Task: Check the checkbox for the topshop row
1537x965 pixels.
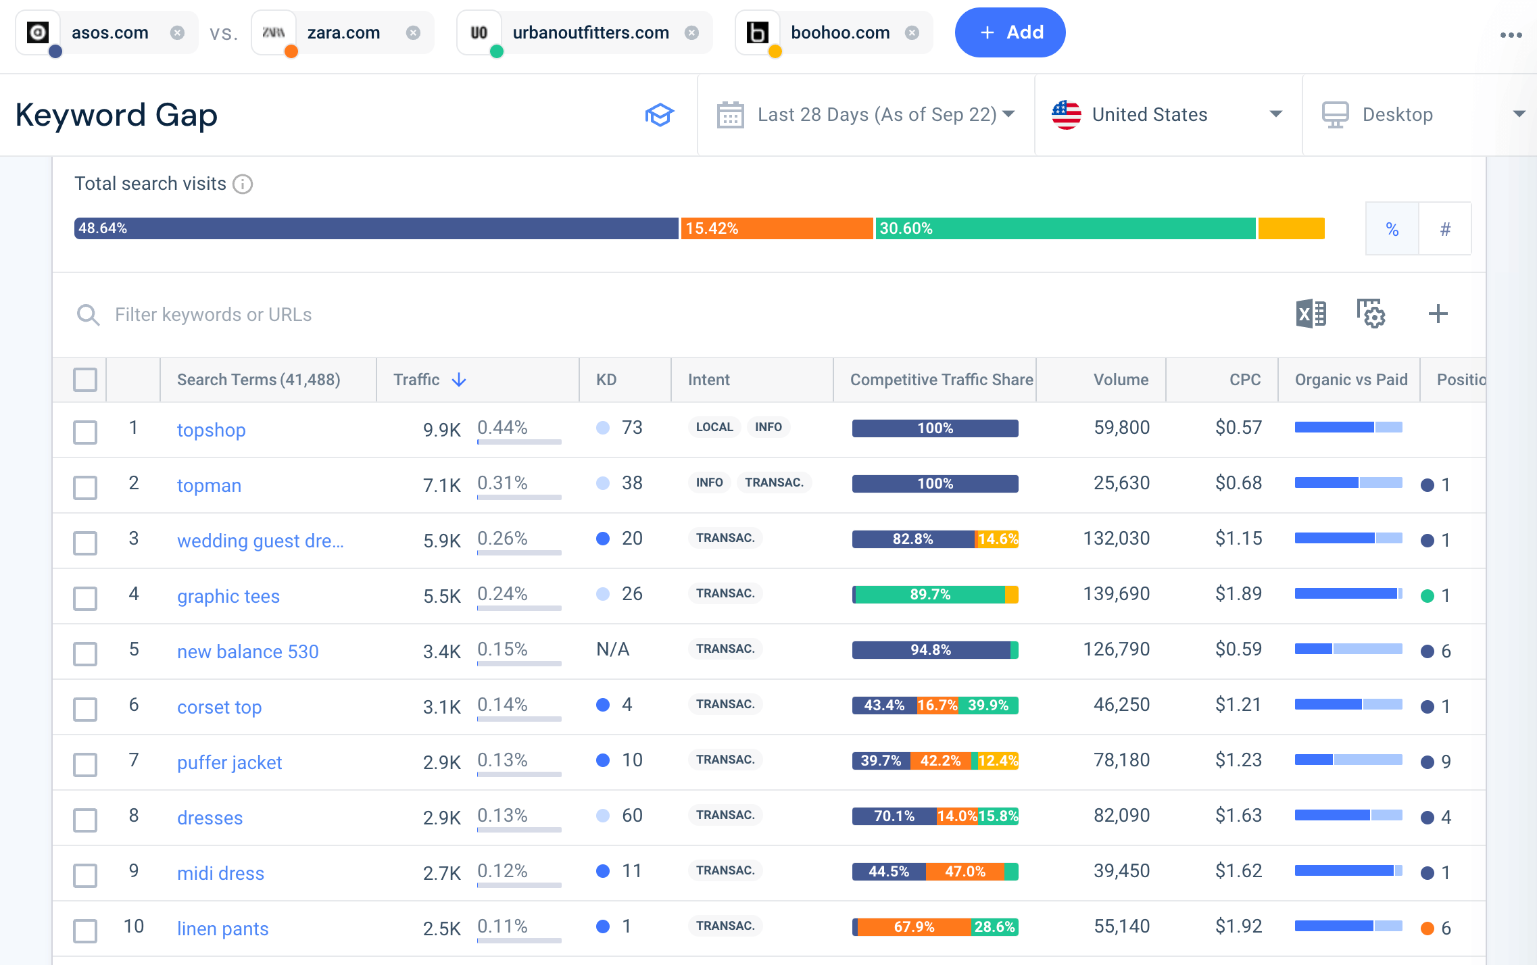Action: [x=84, y=432]
